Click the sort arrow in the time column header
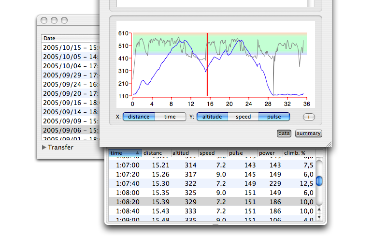The image size is (373, 240). (x=138, y=153)
